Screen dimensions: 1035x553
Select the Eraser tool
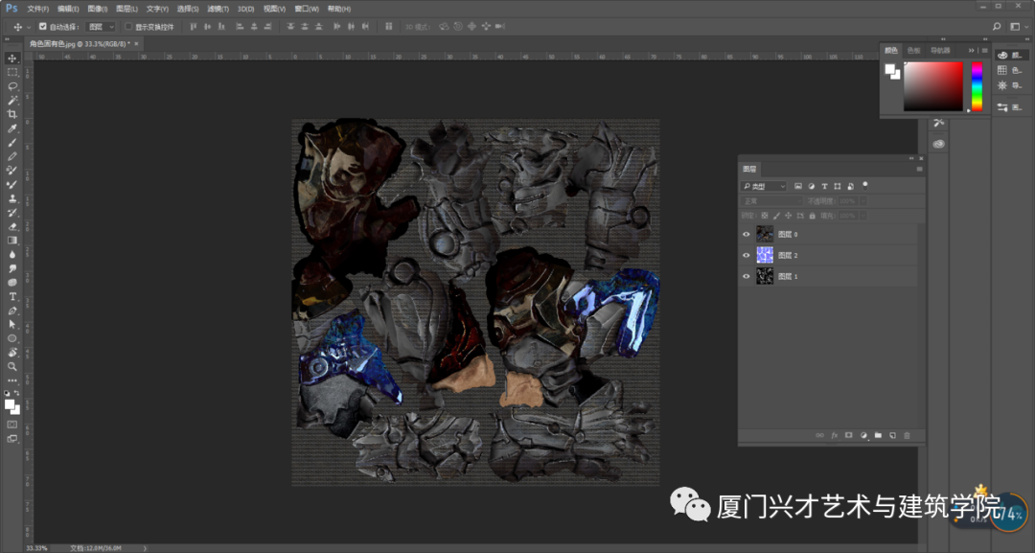(11, 226)
